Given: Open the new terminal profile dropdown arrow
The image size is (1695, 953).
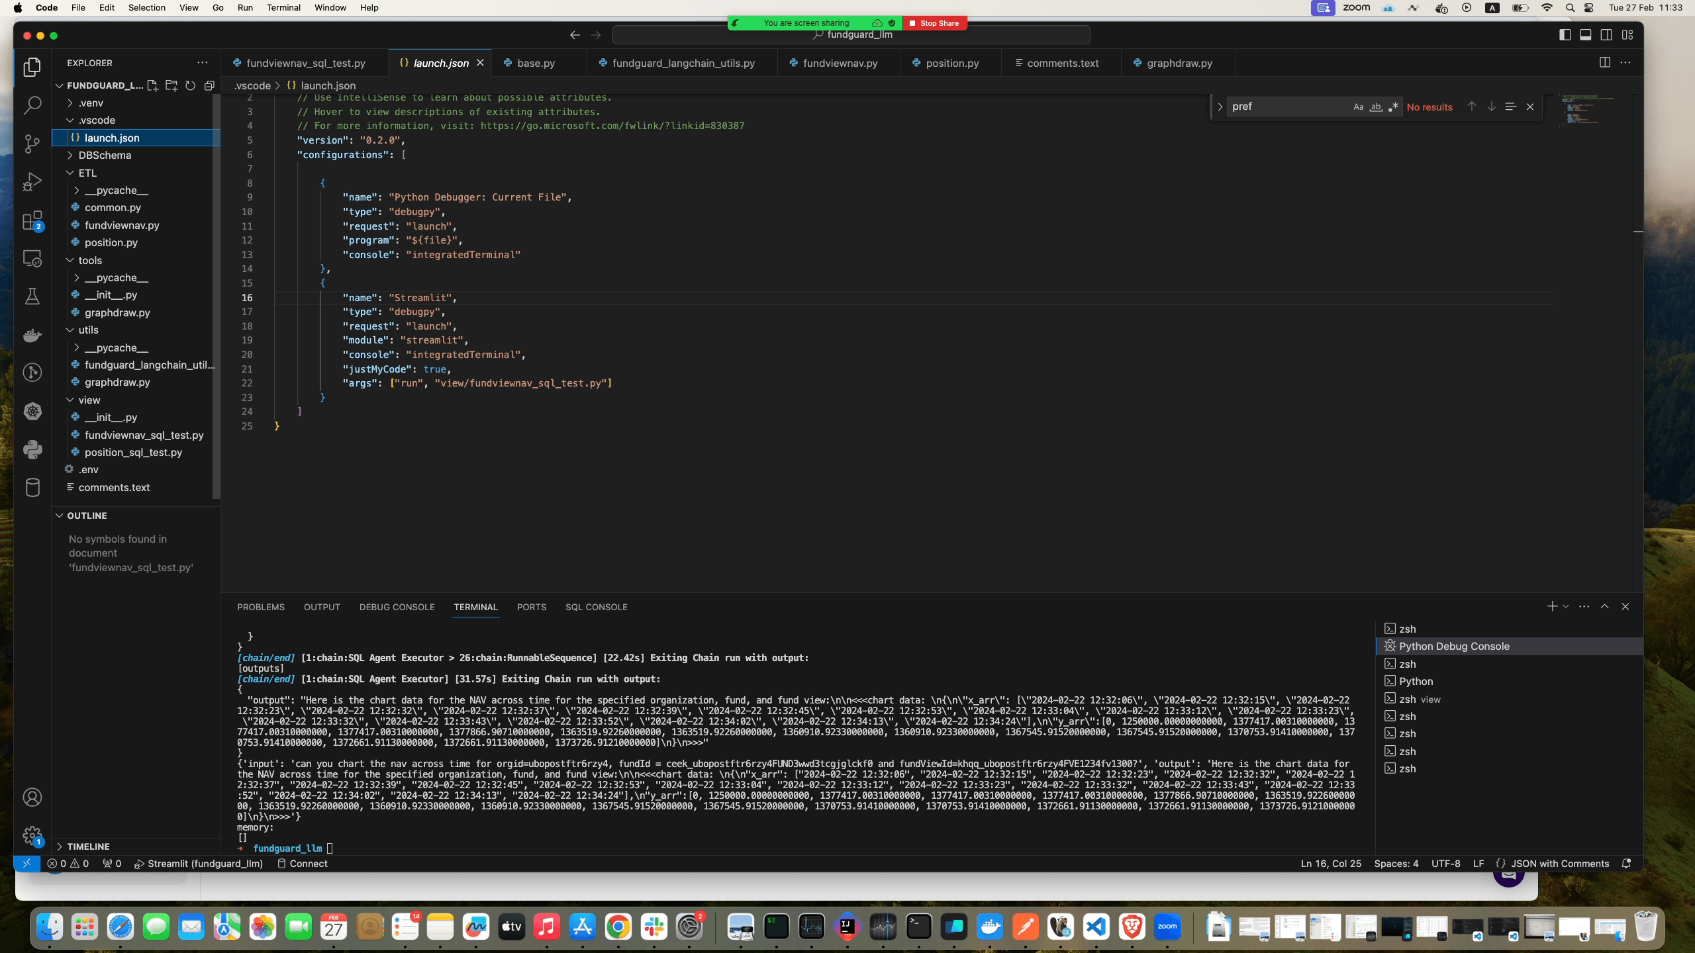Looking at the screenshot, I should coord(1566,606).
